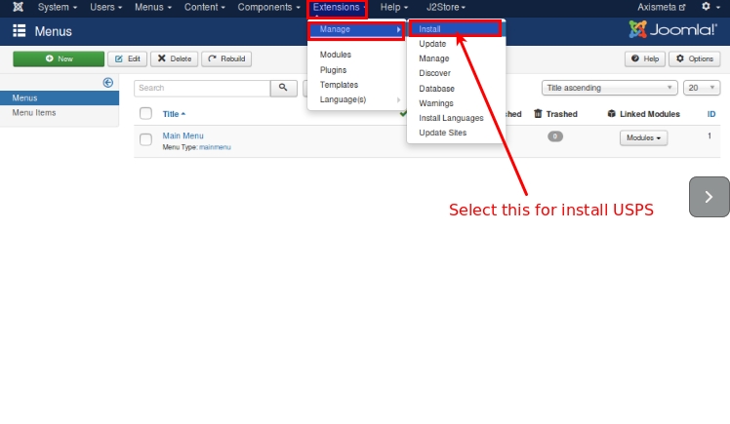Select Menu Items in the left sidebar
730x424 pixels.
[x=60, y=112]
